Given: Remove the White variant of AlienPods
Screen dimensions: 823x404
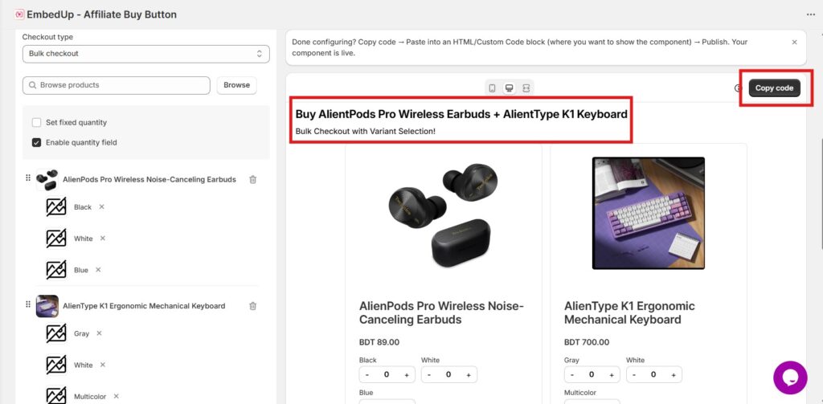Looking at the screenshot, I should (x=103, y=239).
